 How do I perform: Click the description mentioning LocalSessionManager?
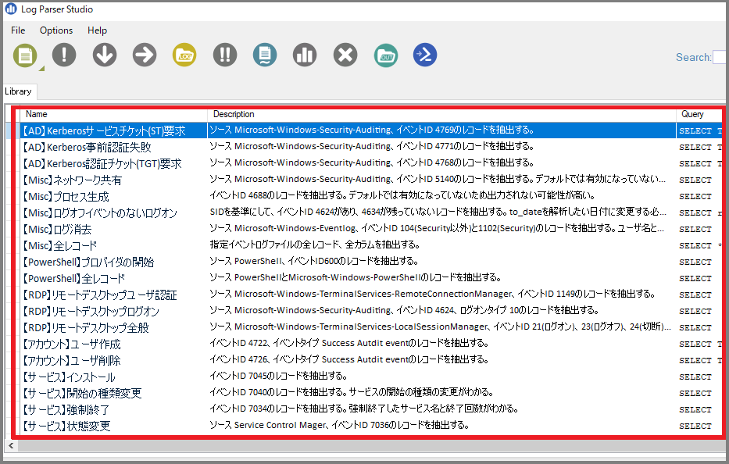pos(440,327)
